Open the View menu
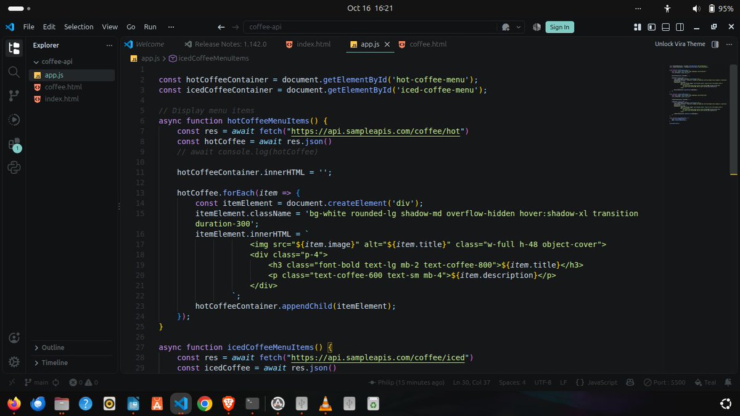 [110, 27]
